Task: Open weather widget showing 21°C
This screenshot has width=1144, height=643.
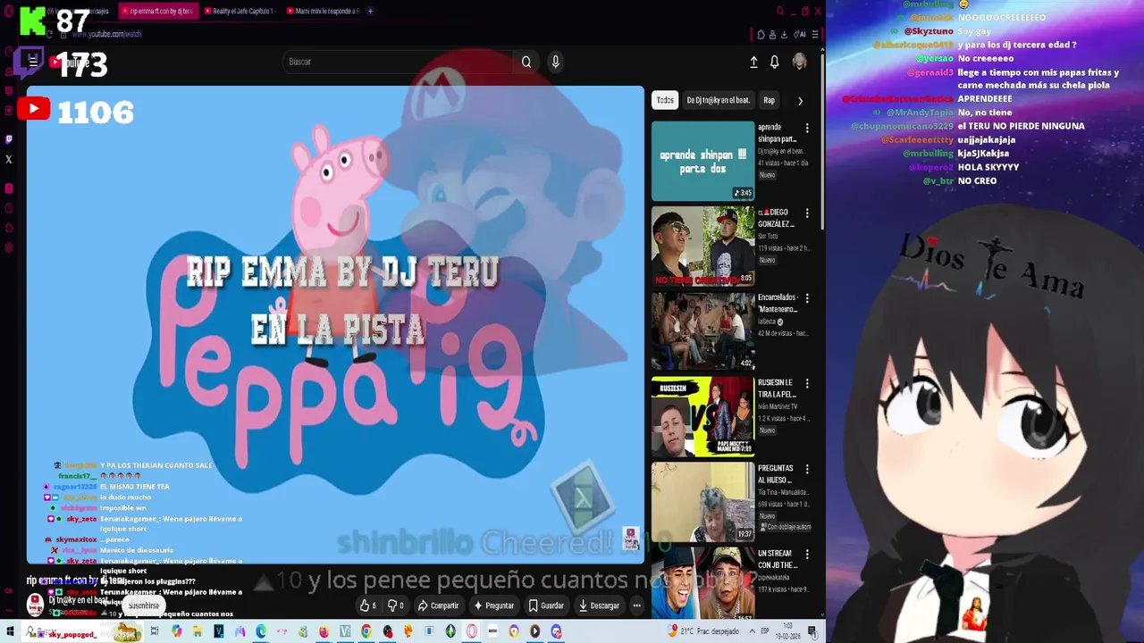Action: tap(705, 631)
